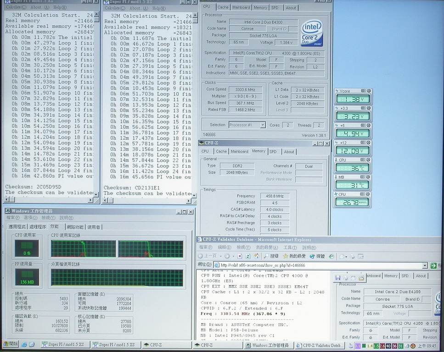Click the green Go arrow beside address bar

click(x=433, y=265)
